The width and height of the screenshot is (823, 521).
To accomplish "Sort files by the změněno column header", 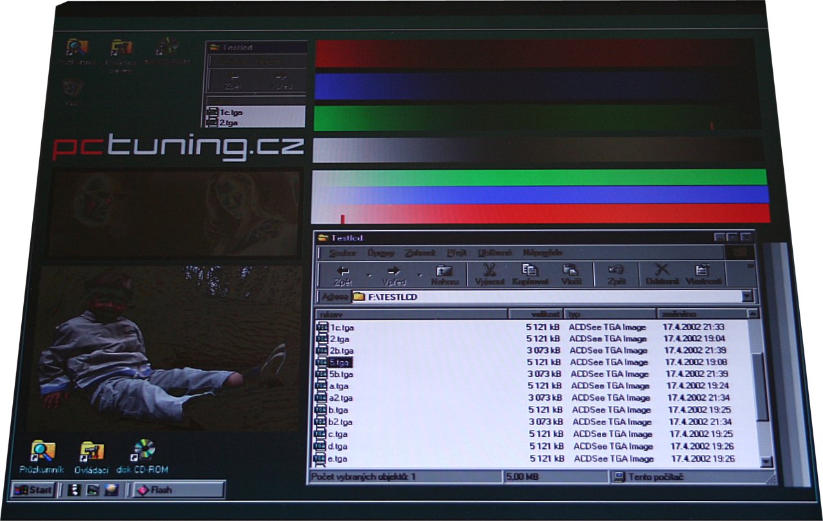I will 701,313.
